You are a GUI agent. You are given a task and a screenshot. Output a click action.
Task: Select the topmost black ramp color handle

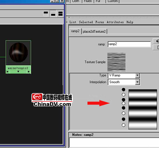point(123,89)
